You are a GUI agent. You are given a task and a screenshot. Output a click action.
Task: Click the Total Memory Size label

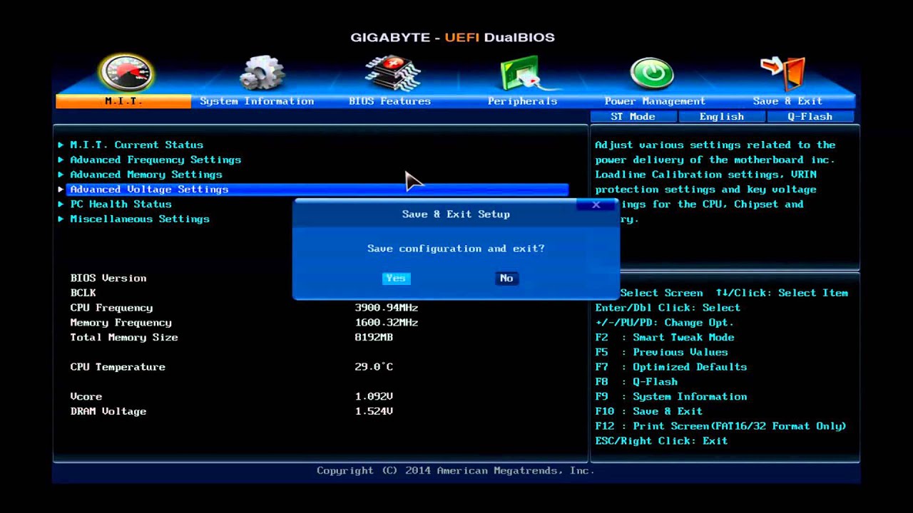pyautogui.click(x=124, y=338)
